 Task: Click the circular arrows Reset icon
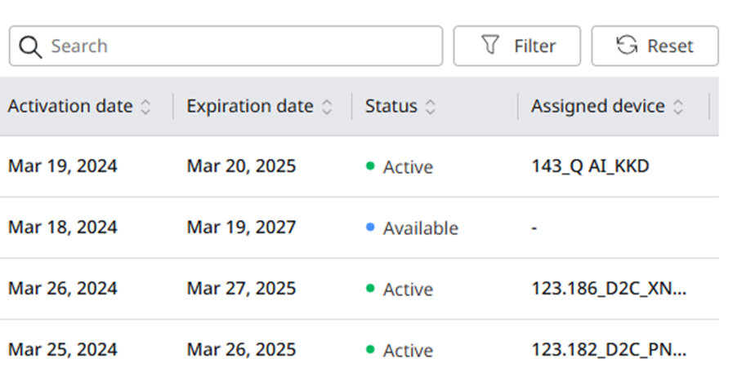click(x=627, y=45)
